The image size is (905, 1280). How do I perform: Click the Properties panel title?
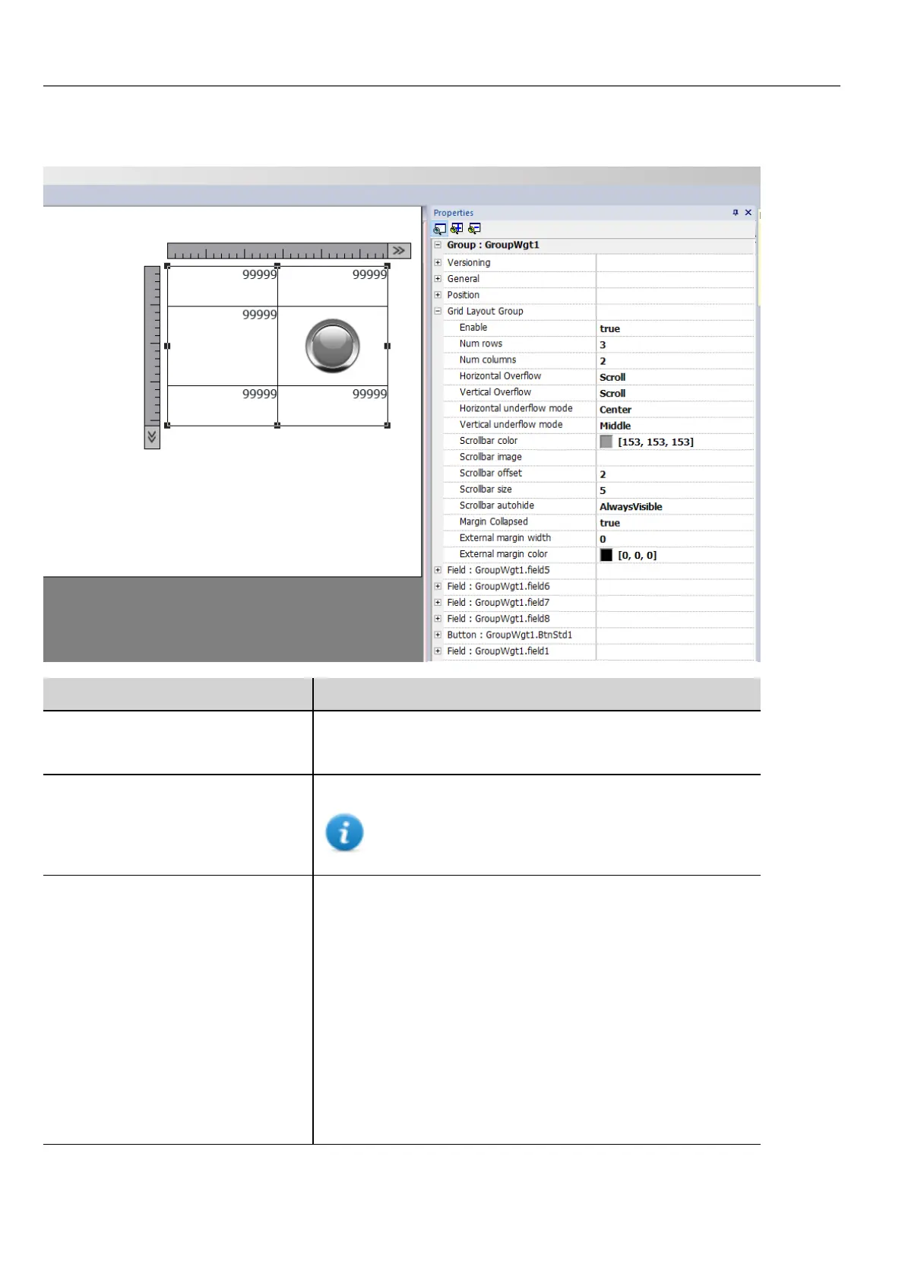tap(454, 213)
